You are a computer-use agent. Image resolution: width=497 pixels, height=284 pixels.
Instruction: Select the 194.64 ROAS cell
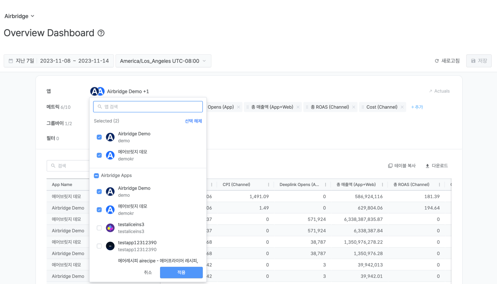432,208
